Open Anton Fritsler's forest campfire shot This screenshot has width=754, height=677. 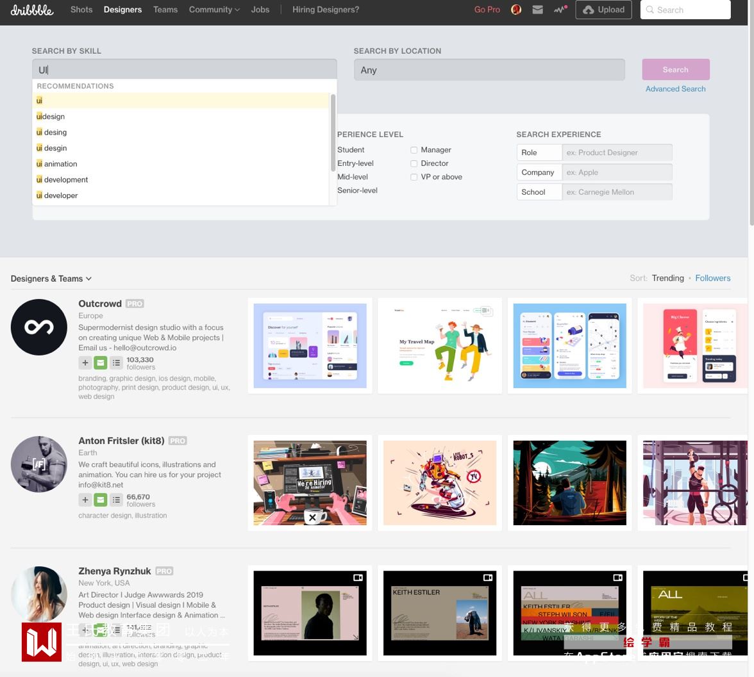(570, 483)
